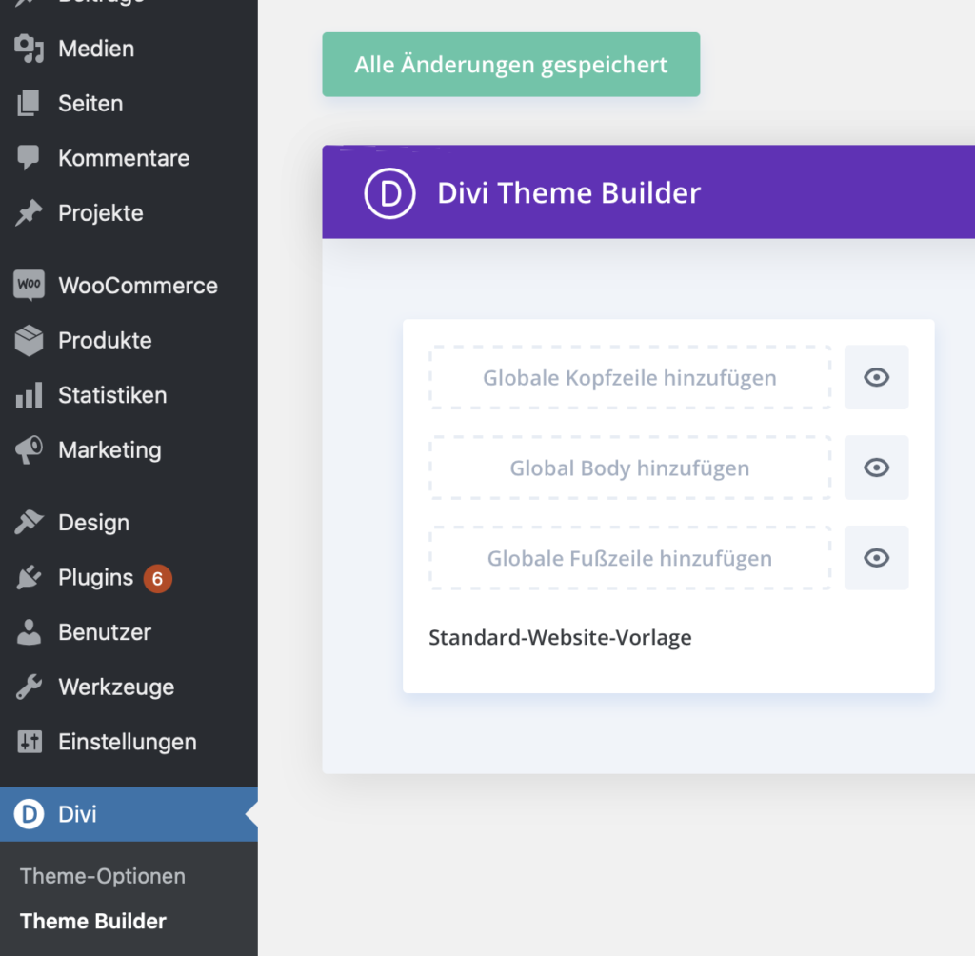Open the Medien menu

[129, 49]
